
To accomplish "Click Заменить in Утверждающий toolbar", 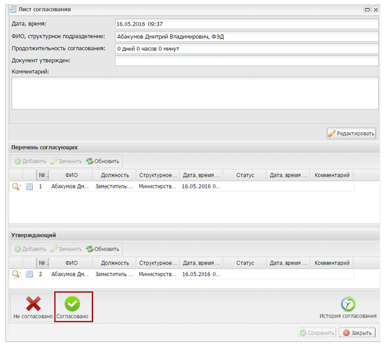I will click(x=67, y=249).
